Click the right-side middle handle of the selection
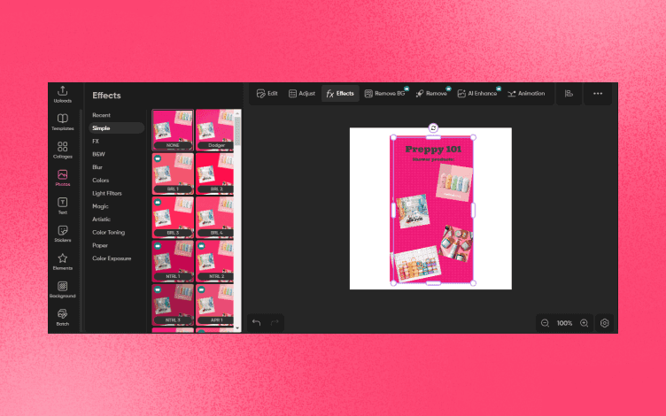 473,210
